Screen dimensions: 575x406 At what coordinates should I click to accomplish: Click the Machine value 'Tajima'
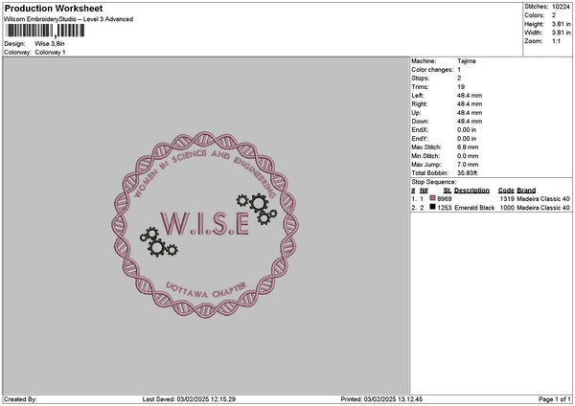coord(467,61)
